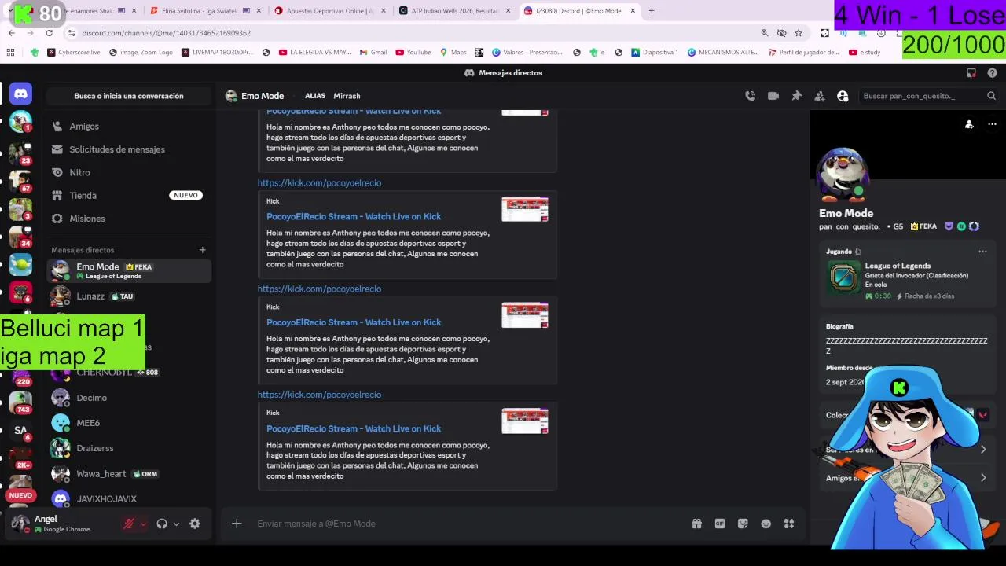The height and width of the screenshot is (566, 1006).
Task: Open the last kick.com/pocoyoelrecio link
Action: point(319,395)
